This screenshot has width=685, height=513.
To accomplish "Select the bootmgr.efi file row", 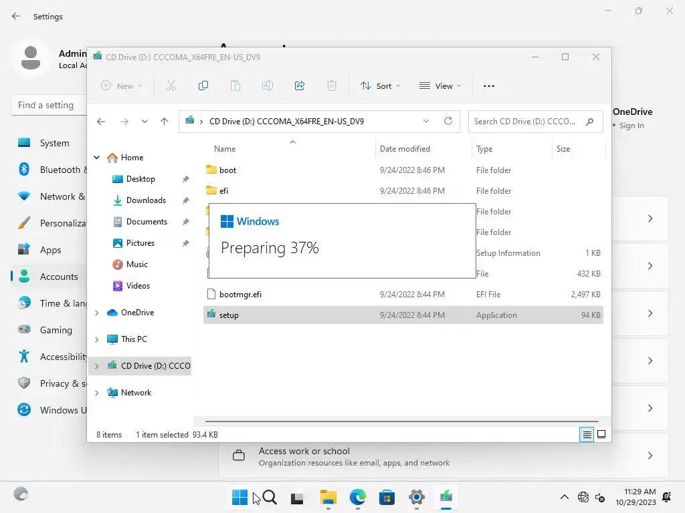I will pos(403,295).
